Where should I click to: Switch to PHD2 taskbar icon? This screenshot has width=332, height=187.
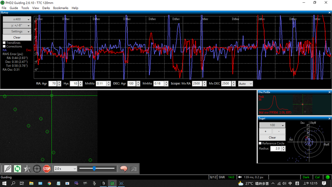coord(112,183)
